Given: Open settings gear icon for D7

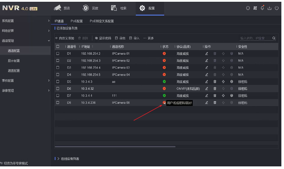Looking at the screenshot, I should coord(231,96).
